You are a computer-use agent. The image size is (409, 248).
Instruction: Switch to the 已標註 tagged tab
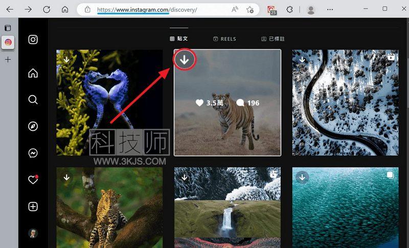point(273,39)
